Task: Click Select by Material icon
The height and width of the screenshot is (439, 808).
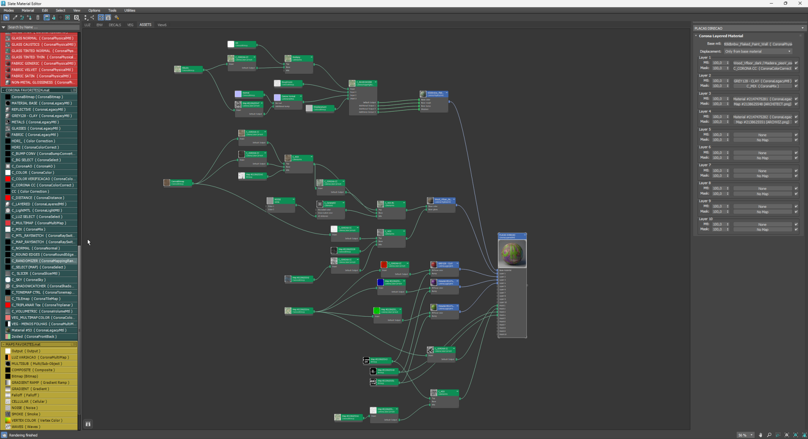Action: tap(117, 17)
